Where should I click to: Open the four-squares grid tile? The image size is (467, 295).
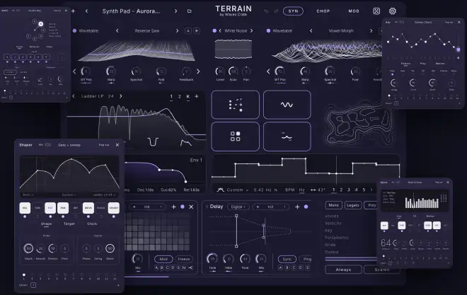click(236, 137)
